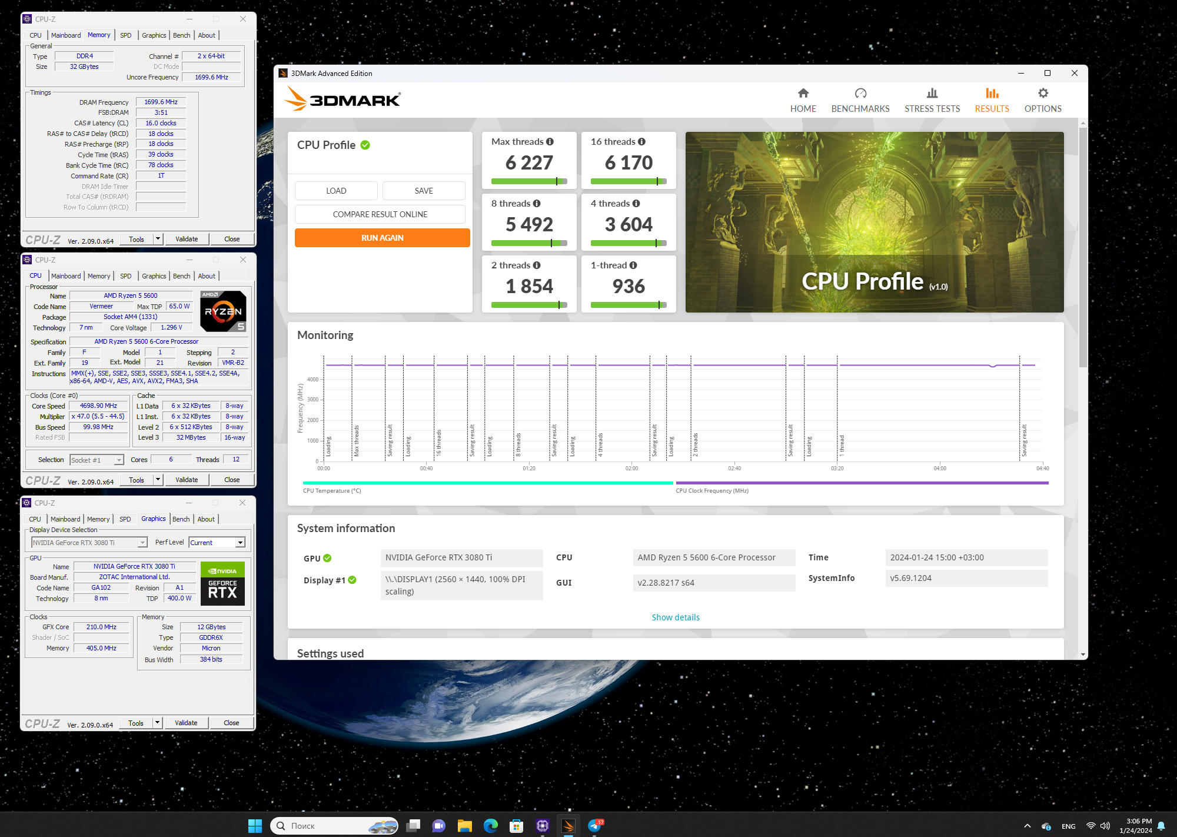Switch to CPU tab in top CPU-Z window
This screenshot has width=1177, height=837.
(36, 35)
